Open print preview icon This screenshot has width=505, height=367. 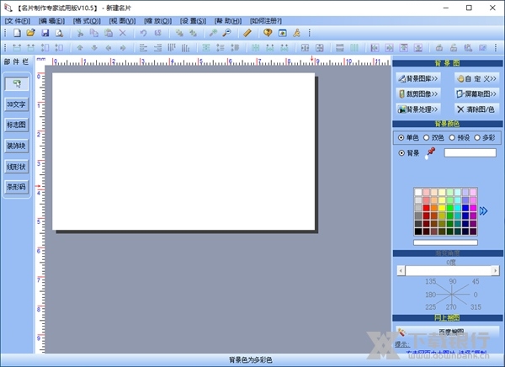pyautogui.click(x=59, y=33)
